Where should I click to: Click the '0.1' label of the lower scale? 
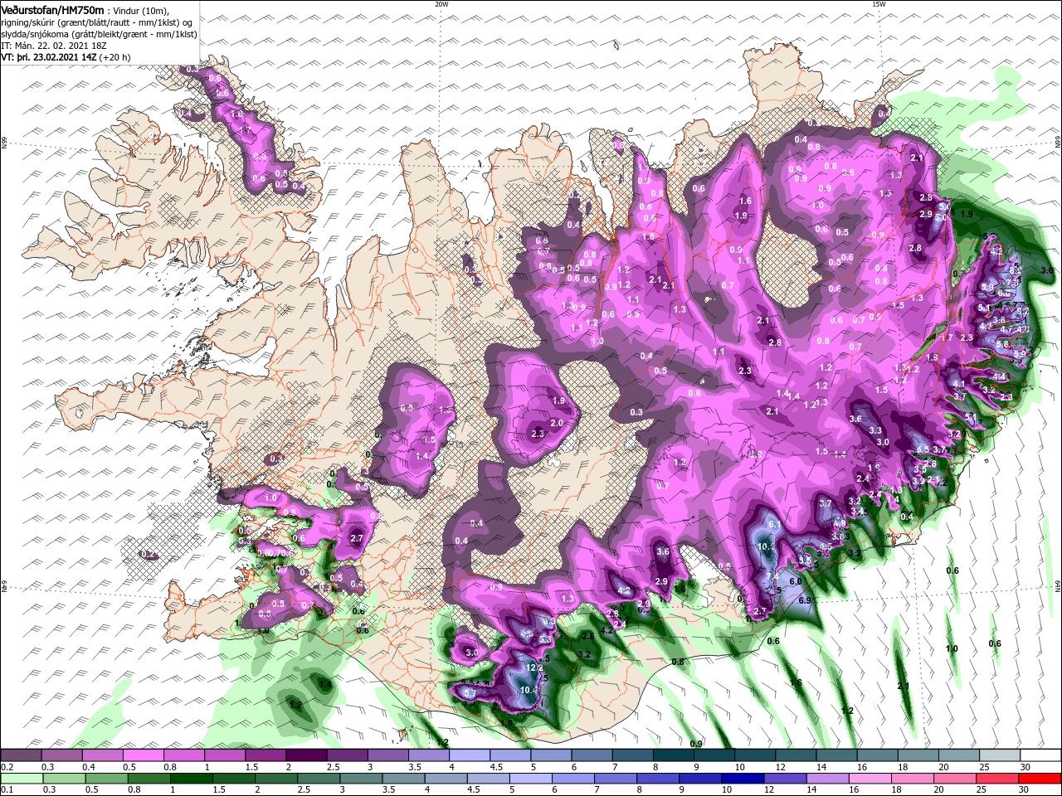coord(7,790)
